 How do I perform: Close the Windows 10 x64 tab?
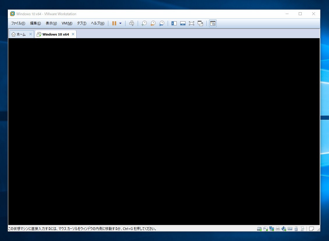(x=73, y=34)
